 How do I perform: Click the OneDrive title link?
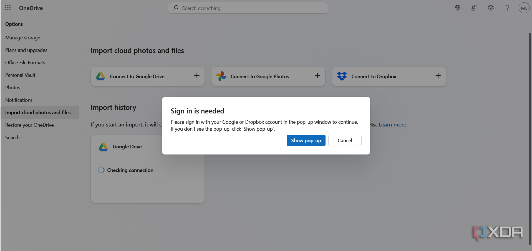pos(31,8)
